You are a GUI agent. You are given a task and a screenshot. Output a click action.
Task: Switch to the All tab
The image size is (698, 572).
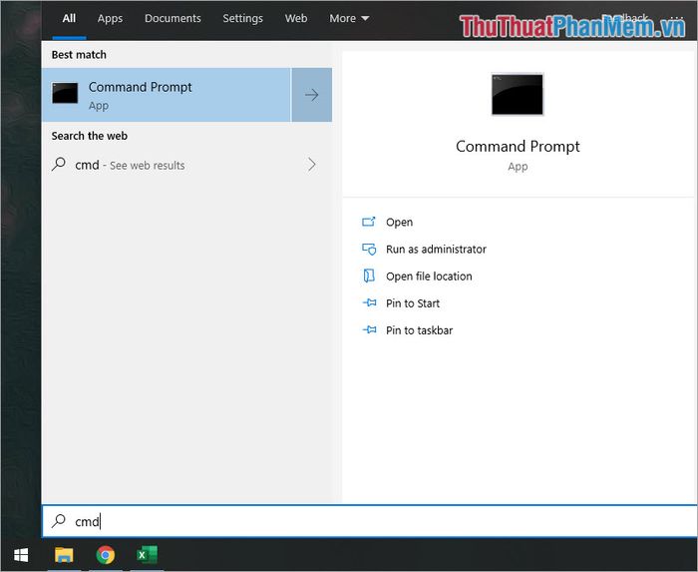pos(69,18)
